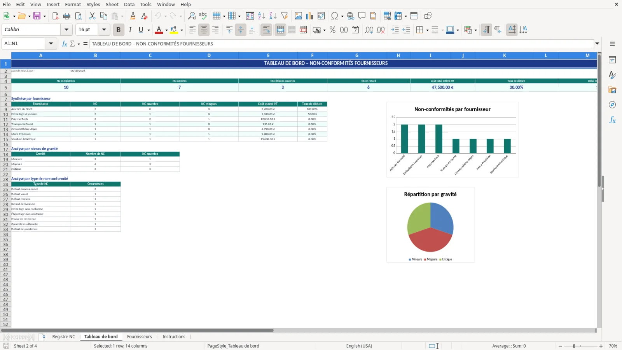Screen dimensions: 622x350
Task: Insert hyperlink
Action: point(351,16)
